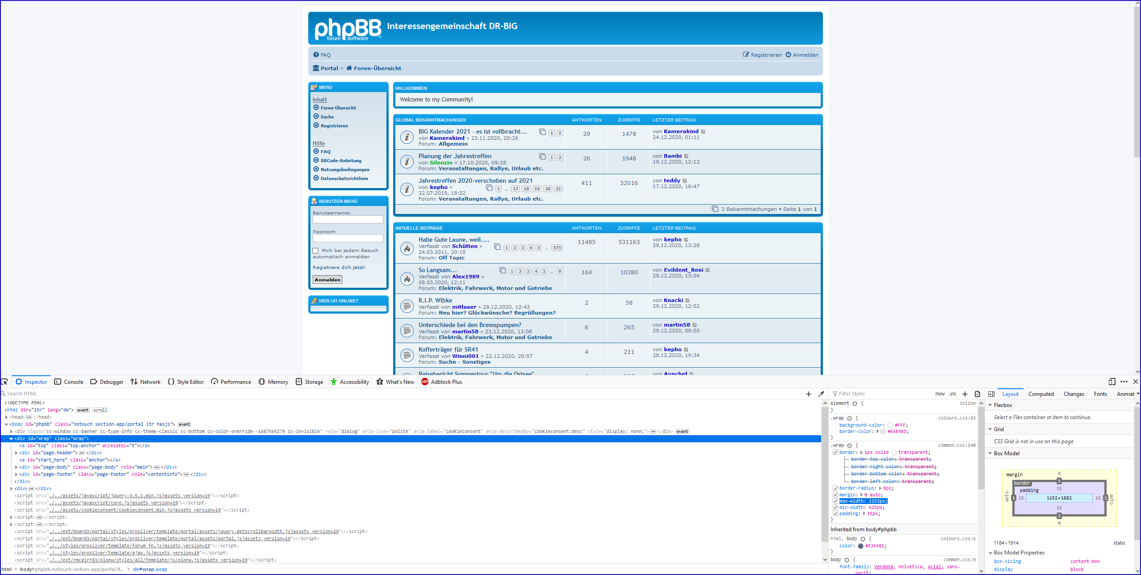Toggle print media simulation icon
1141x575 pixels.
(x=977, y=394)
